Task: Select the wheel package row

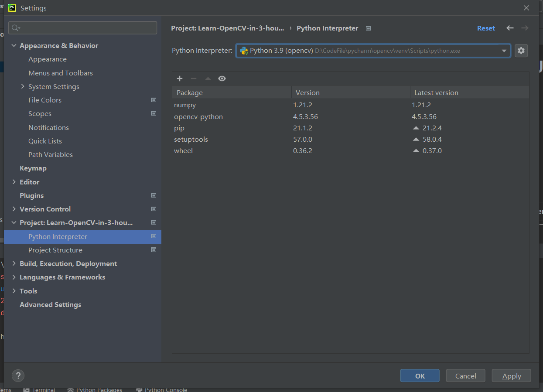Action: pyautogui.click(x=351, y=151)
